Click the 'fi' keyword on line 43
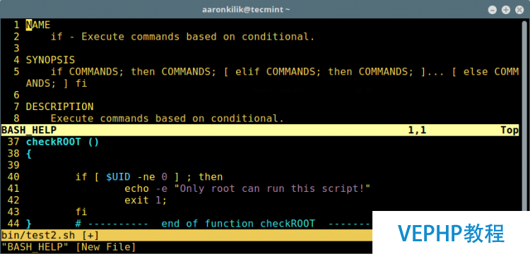Screen dimensions: 530x254 point(81,212)
